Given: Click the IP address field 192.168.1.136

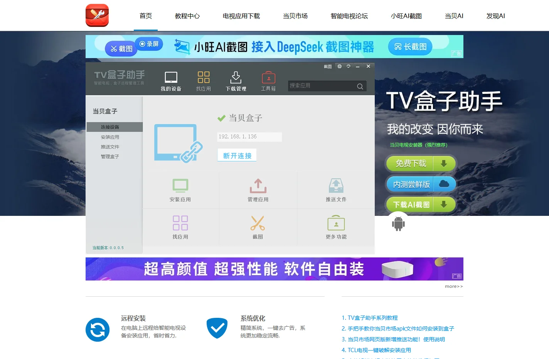Looking at the screenshot, I should tap(249, 137).
